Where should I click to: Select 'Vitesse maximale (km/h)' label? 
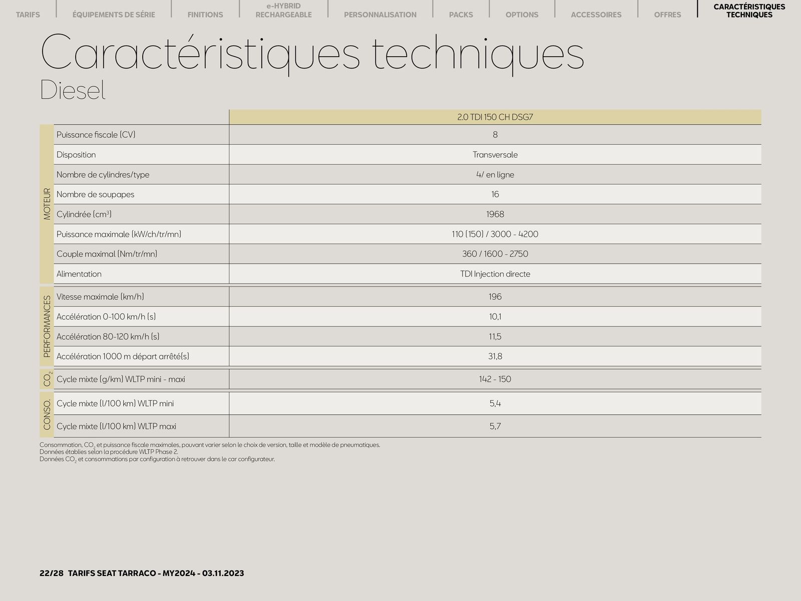coord(100,297)
